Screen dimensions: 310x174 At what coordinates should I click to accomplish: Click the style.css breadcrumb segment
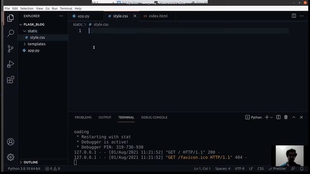point(101,25)
